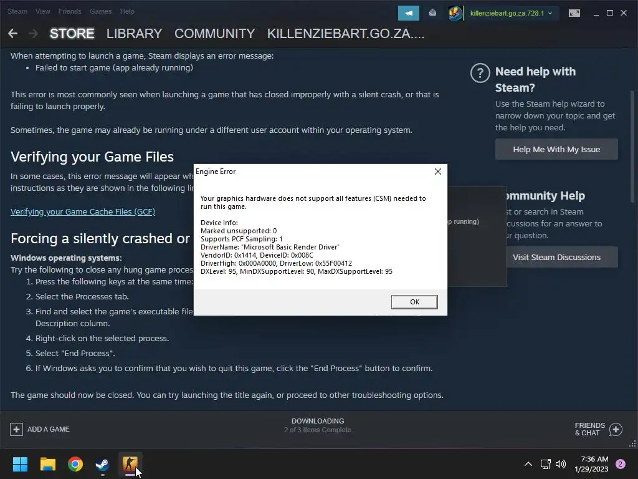
Task: Click the "Failed to start game" bullet text
Action: click(114, 67)
